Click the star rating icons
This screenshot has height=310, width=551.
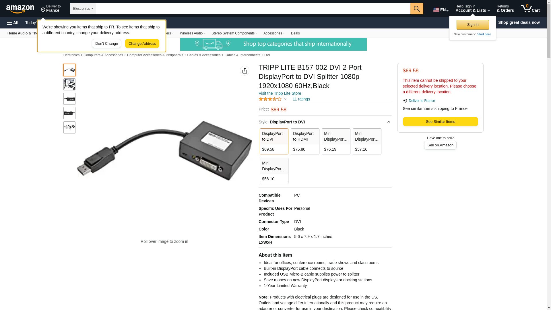pos(270,99)
